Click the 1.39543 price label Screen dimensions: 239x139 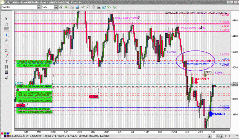pos(219,73)
